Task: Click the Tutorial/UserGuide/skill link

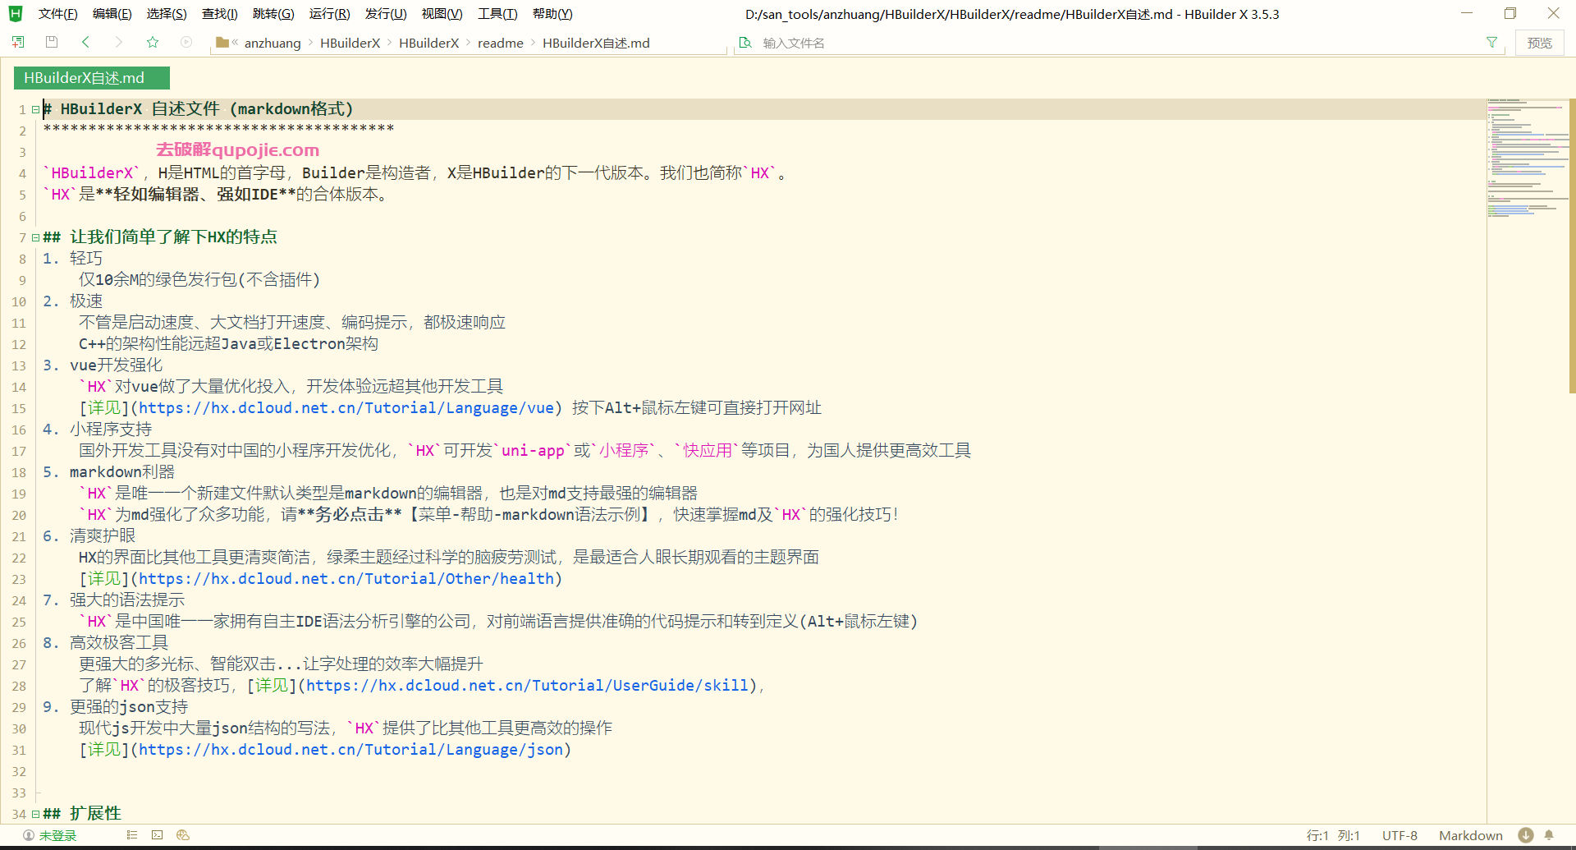Action: [527, 686]
